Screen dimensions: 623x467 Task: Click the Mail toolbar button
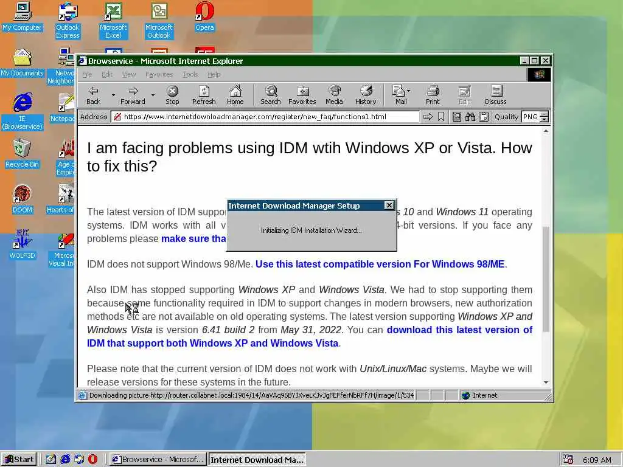tap(399, 95)
